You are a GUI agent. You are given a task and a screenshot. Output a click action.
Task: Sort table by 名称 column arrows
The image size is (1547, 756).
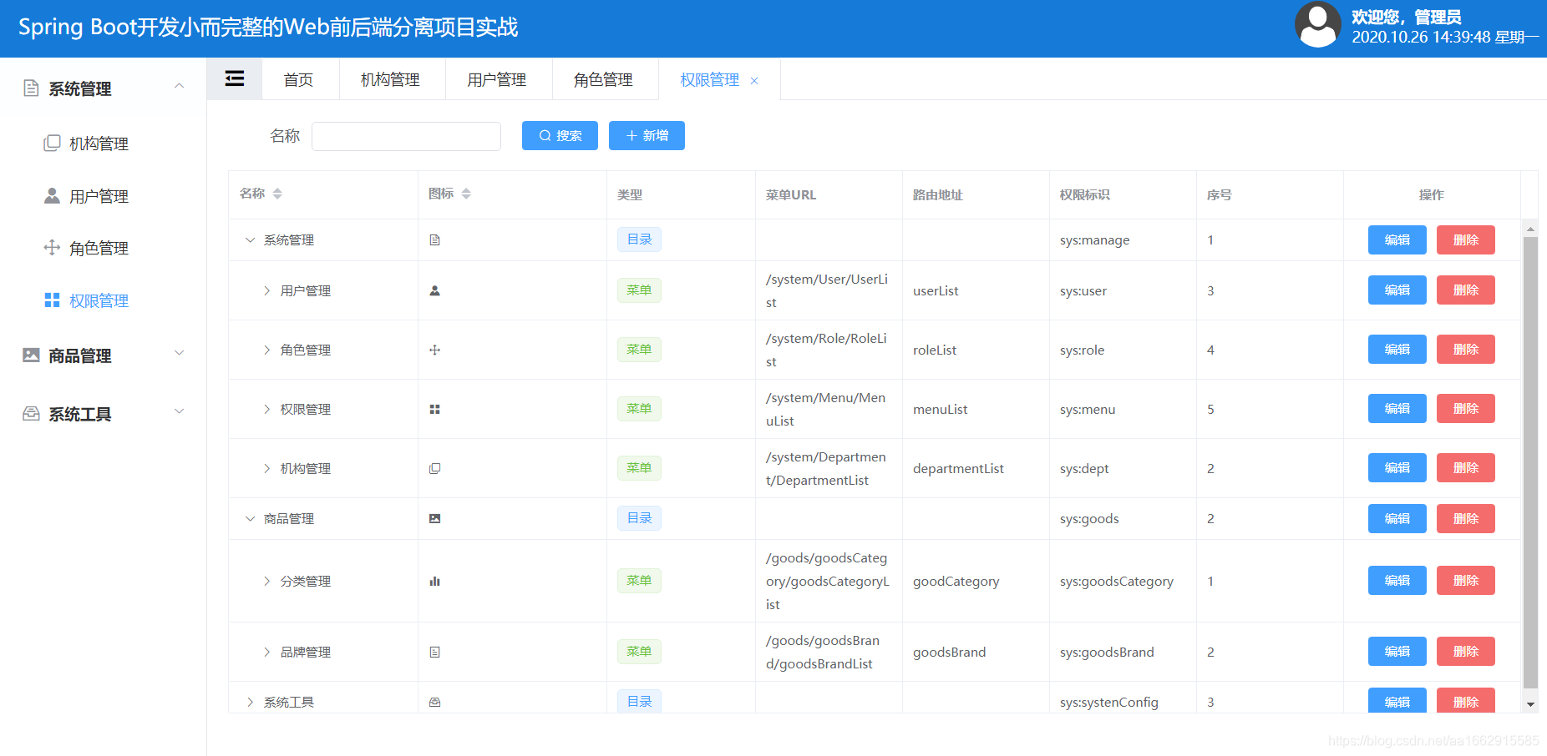pos(277,194)
